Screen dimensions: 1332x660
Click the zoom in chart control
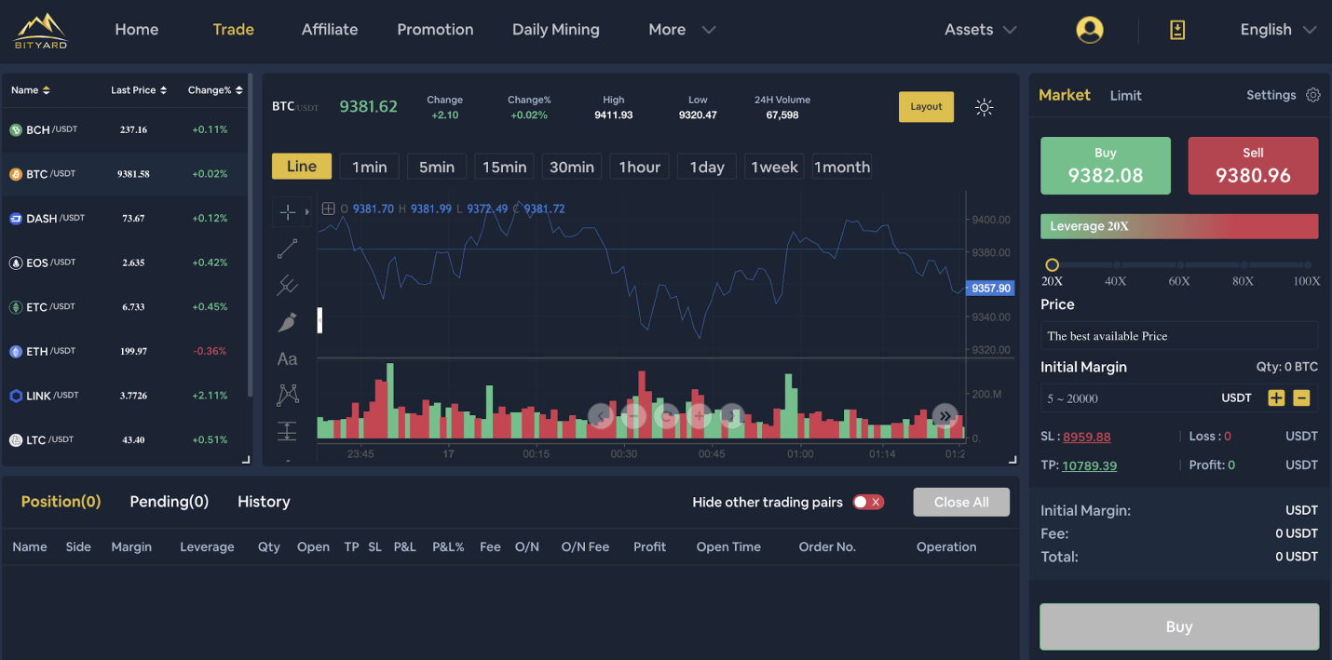tap(700, 416)
